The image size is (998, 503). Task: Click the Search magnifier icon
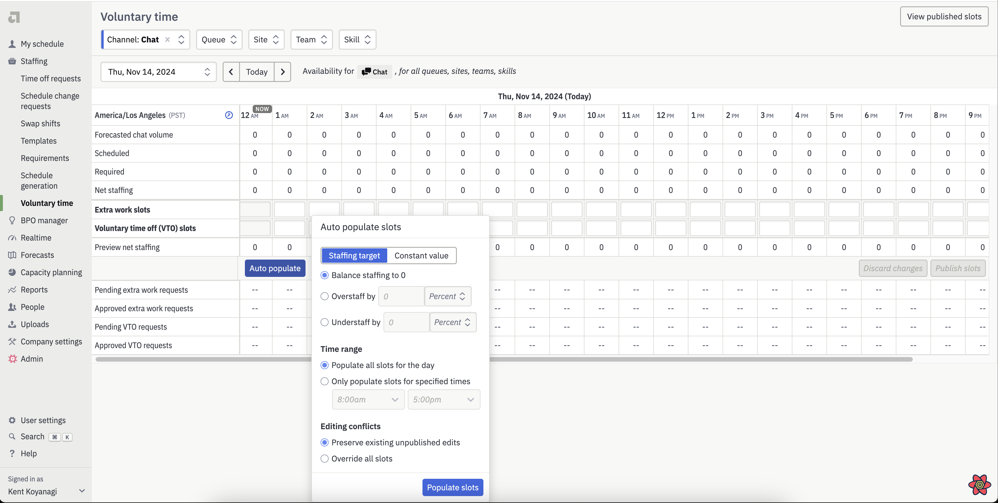coord(12,436)
